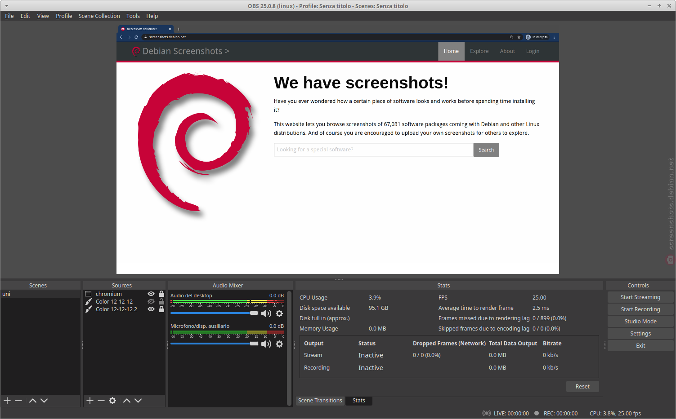
Task: Enable Studio Mode
Action: tap(640, 322)
